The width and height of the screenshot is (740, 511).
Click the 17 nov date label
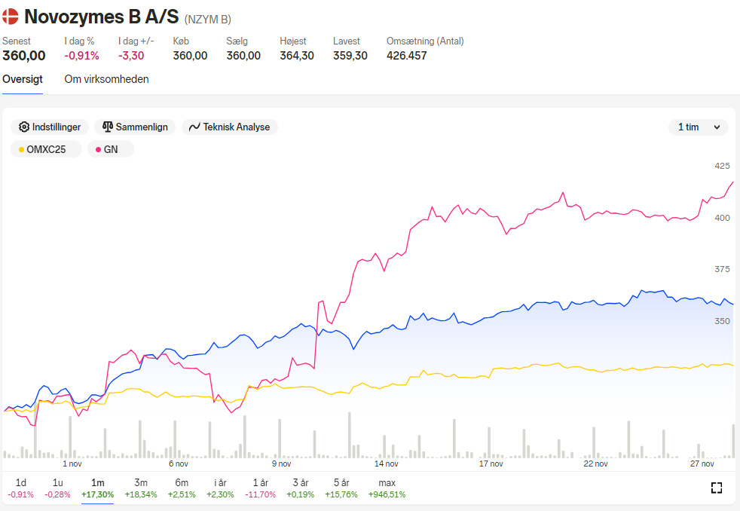coord(491,464)
